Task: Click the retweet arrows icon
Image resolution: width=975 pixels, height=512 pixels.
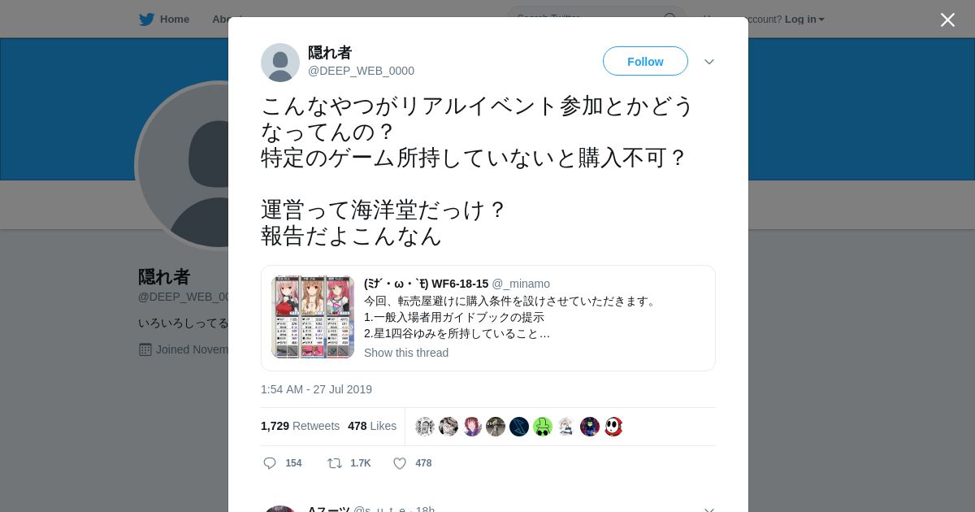Action: click(x=334, y=463)
